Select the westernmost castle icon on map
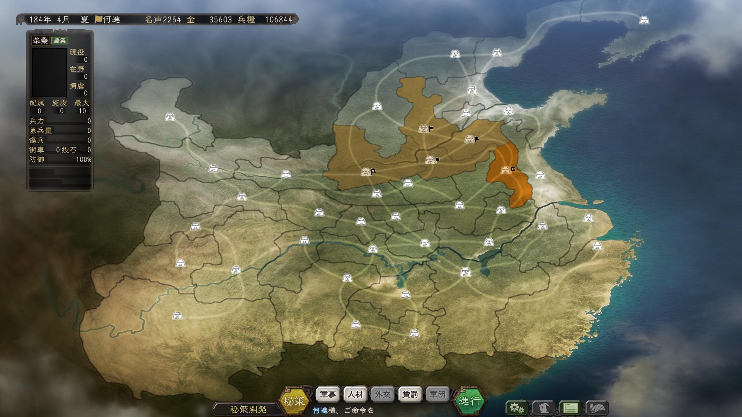Viewport: 742px width, 417px height. coord(170,116)
